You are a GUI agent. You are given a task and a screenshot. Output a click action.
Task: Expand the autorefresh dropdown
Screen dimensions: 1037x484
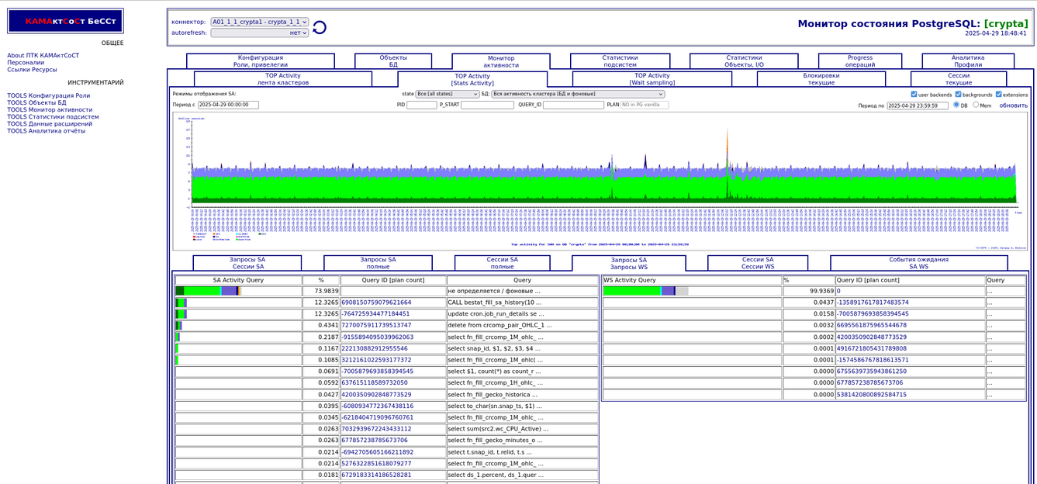coord(259,33)
